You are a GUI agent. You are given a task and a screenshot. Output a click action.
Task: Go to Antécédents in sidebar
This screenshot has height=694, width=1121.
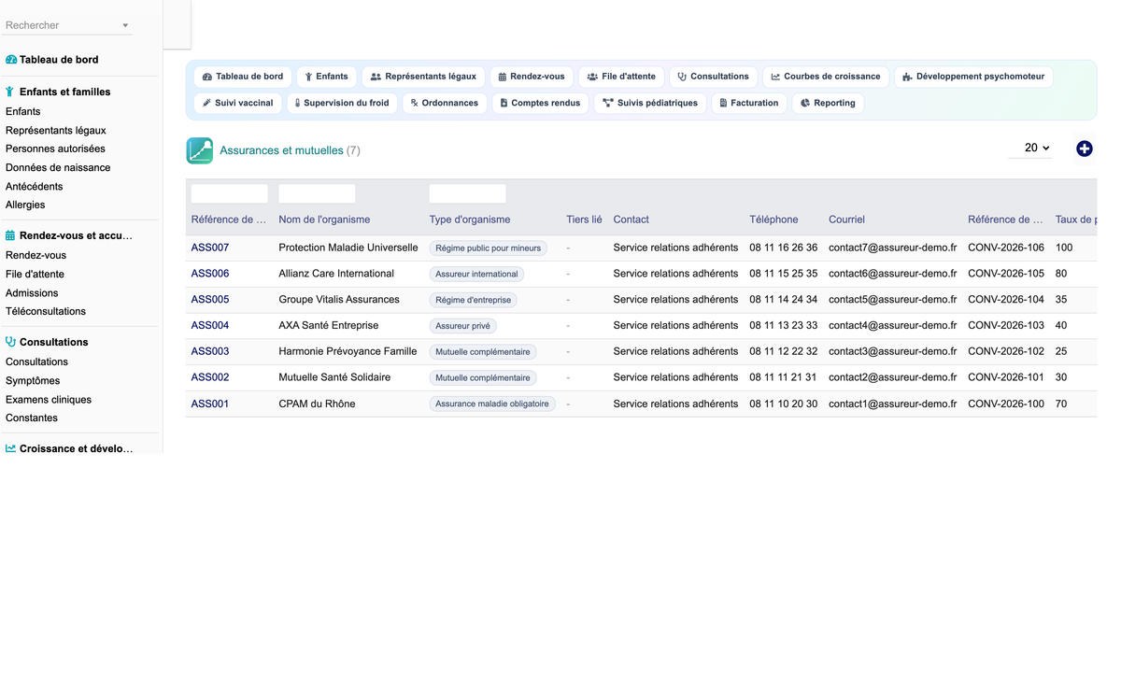(x=35, y=186)
